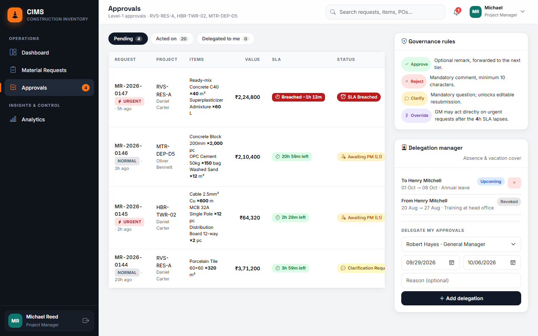Click the Add delegation button
The width and height of the screenshot is (538, 336).
click(461, 298)
